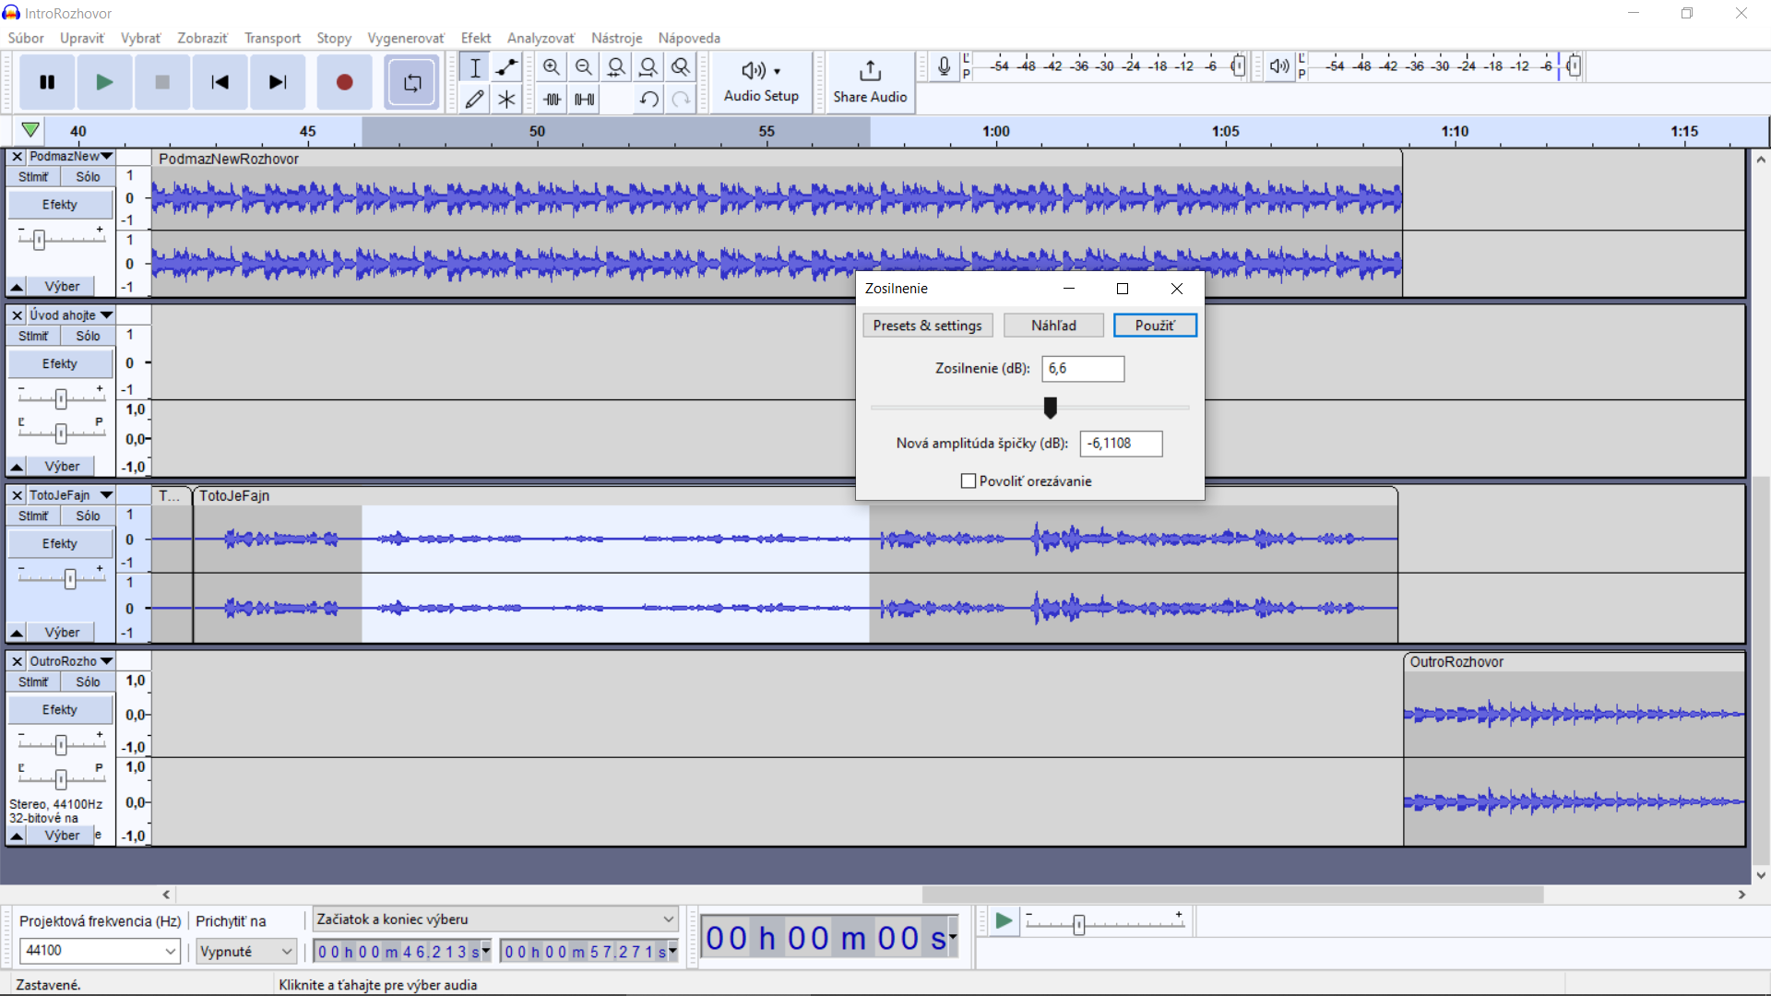Image resolution: width=1771 pixels, height=996 pixels.
Task: Toggle Stlmiť on PodmazNew track
Action: tap(35, 175)
